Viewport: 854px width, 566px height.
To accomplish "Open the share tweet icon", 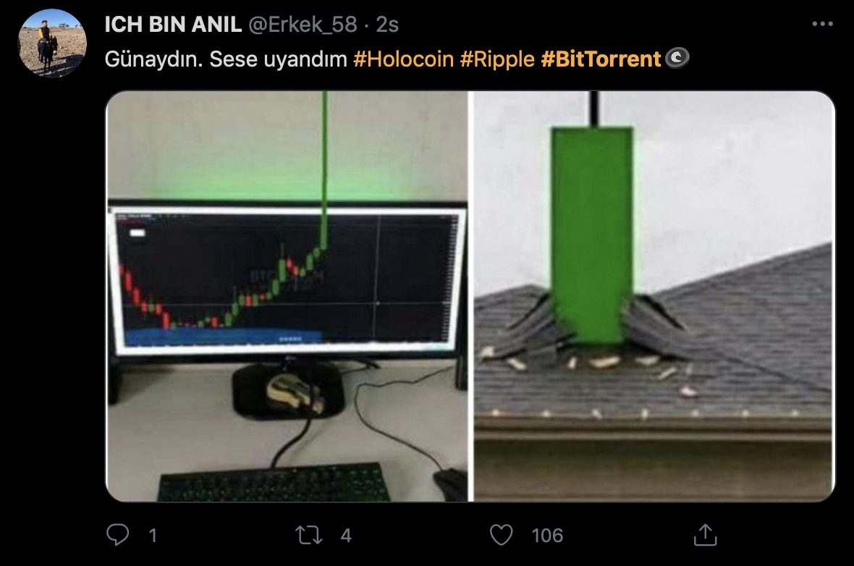I will tap(706, 534).
